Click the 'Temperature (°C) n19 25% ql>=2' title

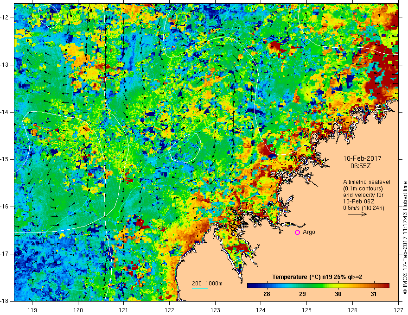click(317, 277)
